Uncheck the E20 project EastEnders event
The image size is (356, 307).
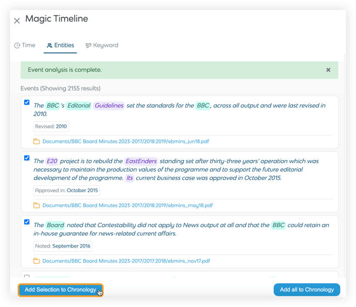coord(27,158)
